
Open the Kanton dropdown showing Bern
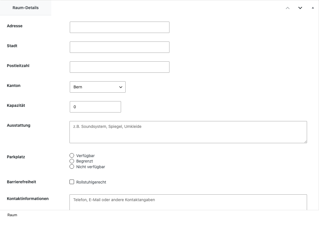pyautogui.click(x=98, y=87)
